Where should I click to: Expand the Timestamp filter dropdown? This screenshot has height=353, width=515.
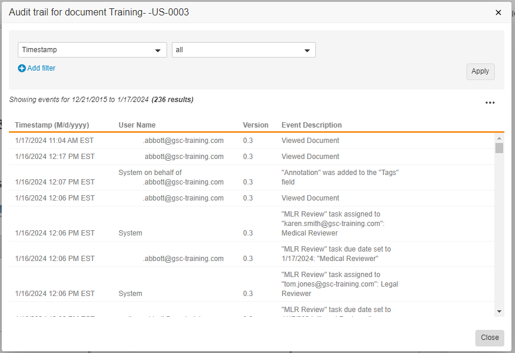92,50
